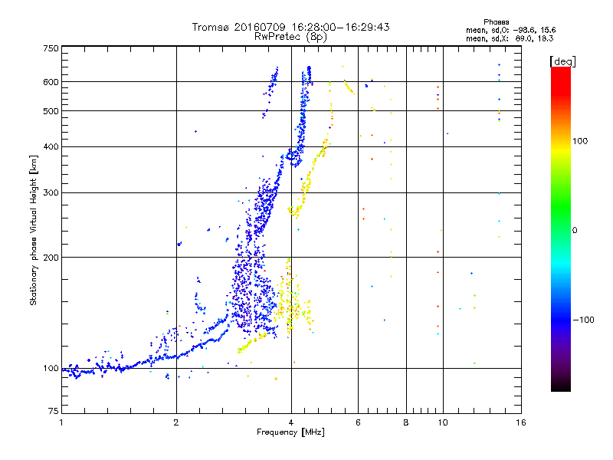Screen dimensions: 613x460
Task: Click the frequency tick label "10"
Action: 443,422
